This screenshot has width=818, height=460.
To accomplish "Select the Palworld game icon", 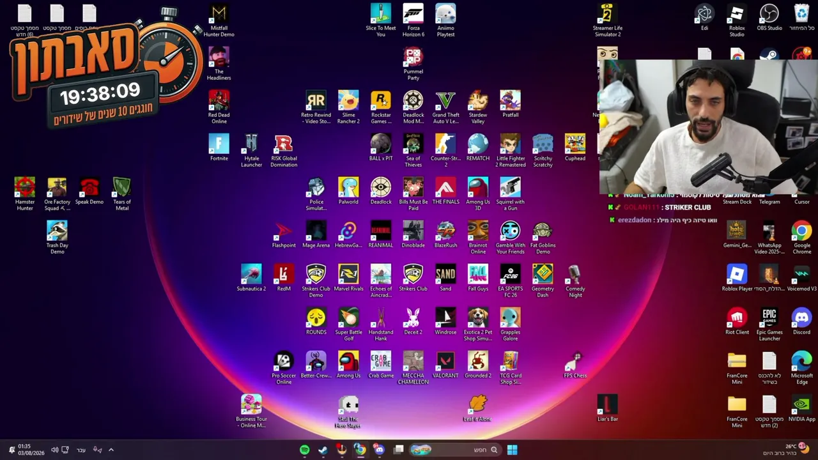I will [x=348, y=192].
